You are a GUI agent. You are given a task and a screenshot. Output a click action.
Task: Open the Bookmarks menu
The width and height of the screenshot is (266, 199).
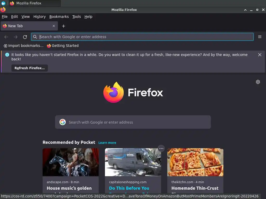59,17
